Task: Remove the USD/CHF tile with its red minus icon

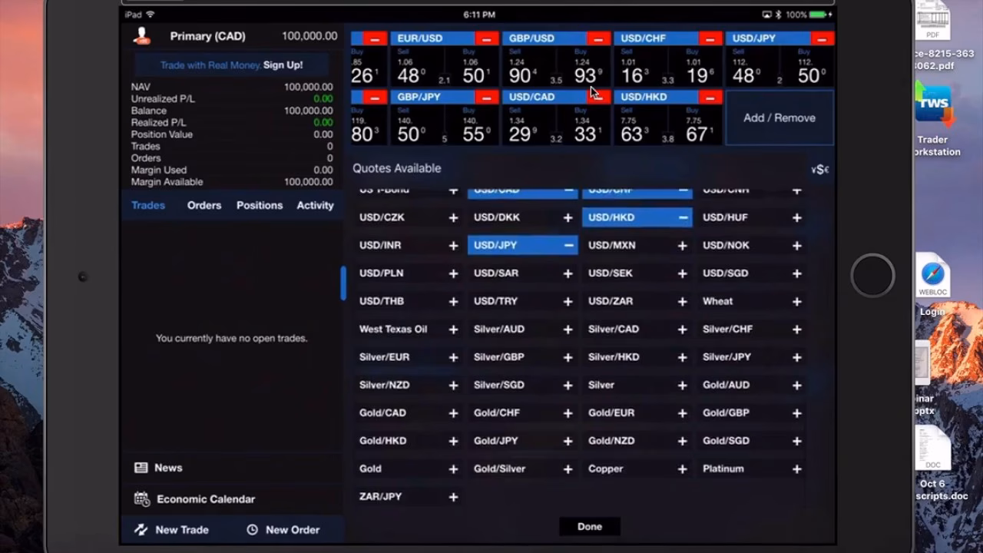Action: (x=710, y=38)
